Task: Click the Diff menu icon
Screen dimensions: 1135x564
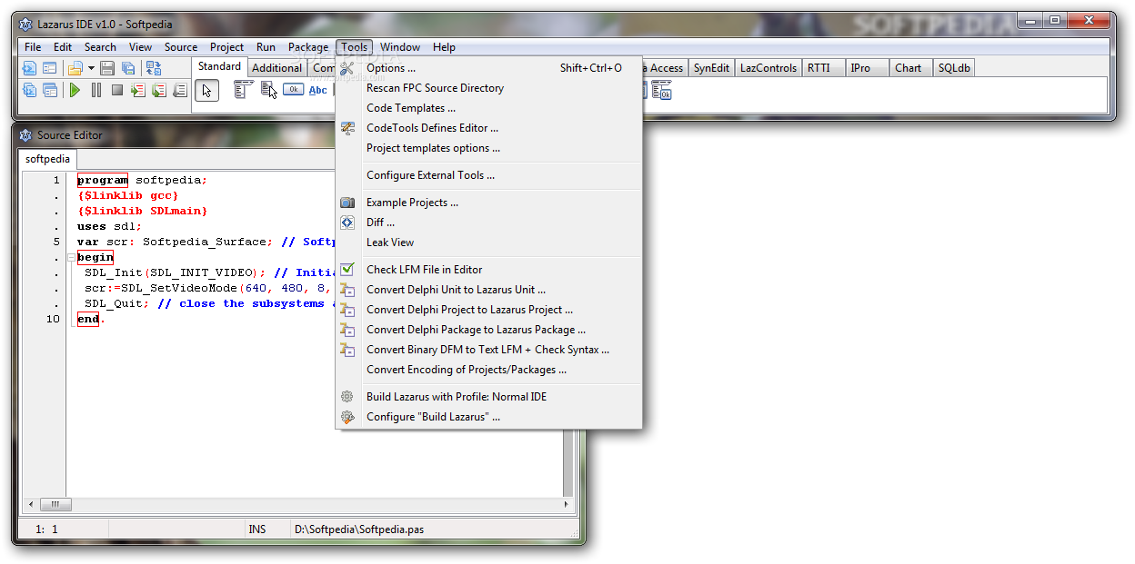Action: [347, 223]
